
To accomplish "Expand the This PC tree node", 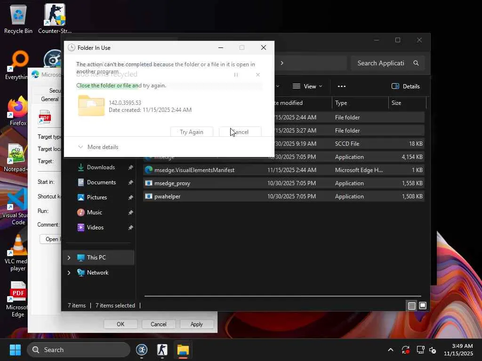I will coord(69,258).
